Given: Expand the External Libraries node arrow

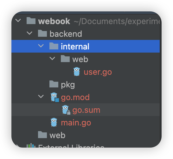Looking at the screenshot, I should pyautogui.click(x=18, y=146).
